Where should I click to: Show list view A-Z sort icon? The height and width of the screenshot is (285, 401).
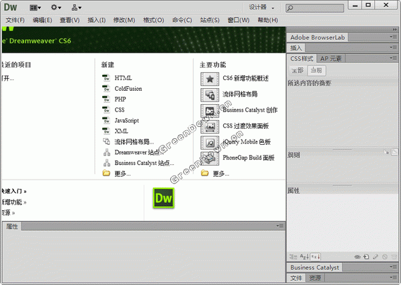[304, 256]
